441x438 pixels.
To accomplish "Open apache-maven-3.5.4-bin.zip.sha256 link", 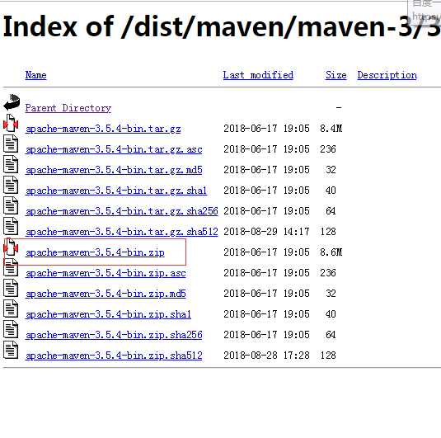I will 114,335.
